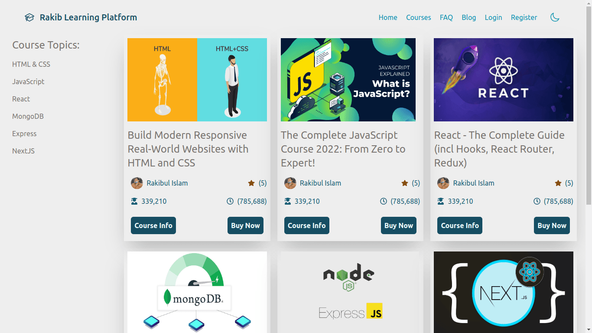Open mongoDB course thumbnail

(197, 292)
